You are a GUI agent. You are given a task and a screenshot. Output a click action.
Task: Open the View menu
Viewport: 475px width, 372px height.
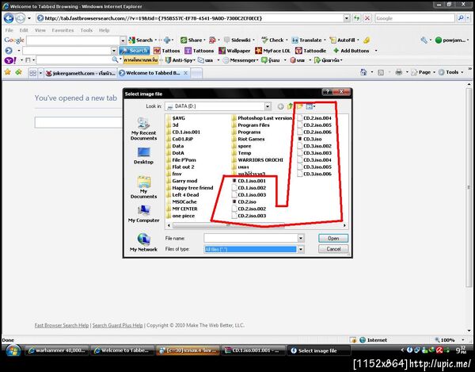(40, 30)
